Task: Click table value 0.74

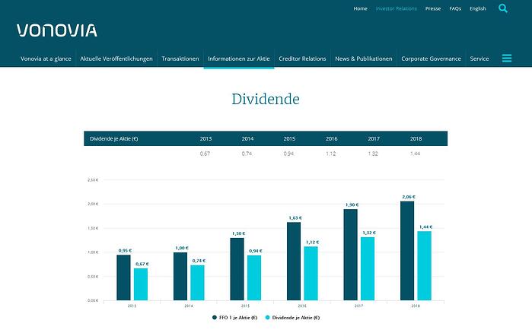Action: click(247, 154)
